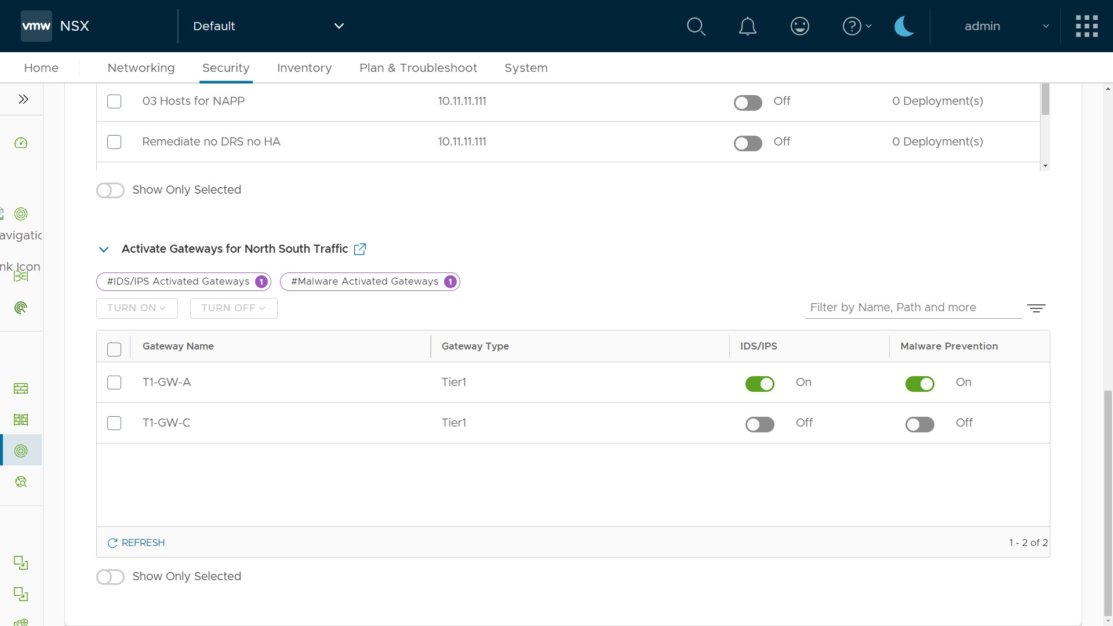This screenshot has height=626, width=1113.
Task: Click the Filter by Name input field
Action: pos(912,308)
